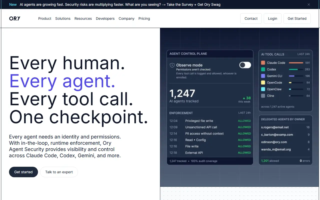Click the AGENT CONTROL PLANE heading
The height and width of the screenshot is (200, 320).
tap(188, 54)
